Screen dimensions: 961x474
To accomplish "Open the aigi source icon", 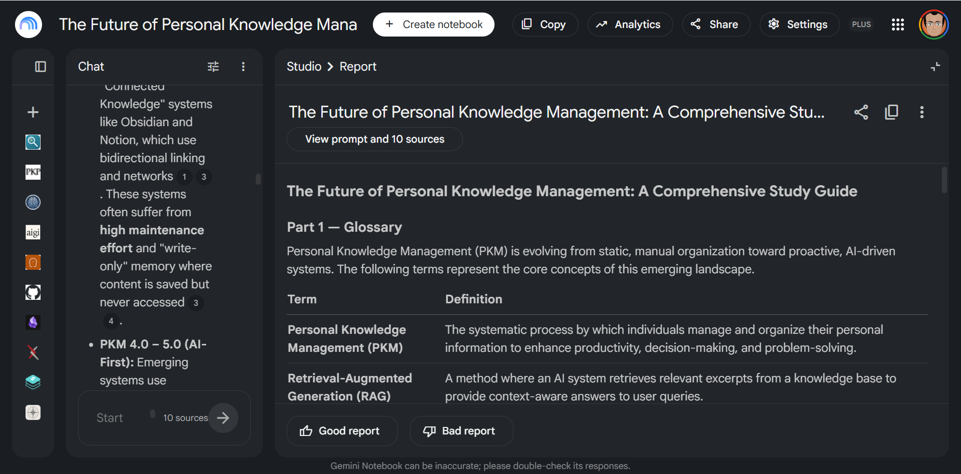I will 33,232.
